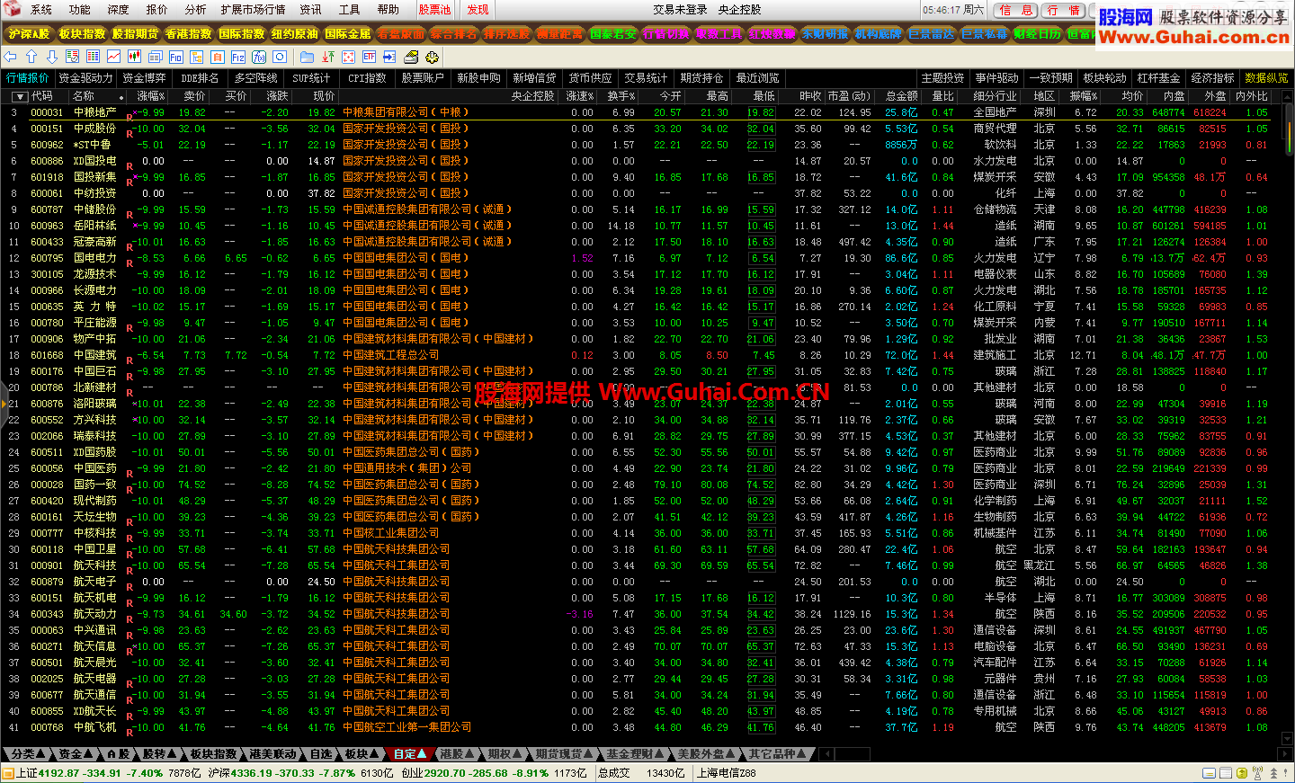The width and height of the screenshot is (1295, 783).
Task: Open the line chart icon in toolbar
Action: pos(113,57)
